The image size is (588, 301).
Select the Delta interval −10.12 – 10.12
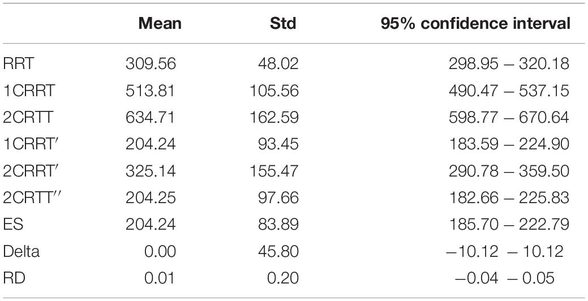[x=504, y=251]
